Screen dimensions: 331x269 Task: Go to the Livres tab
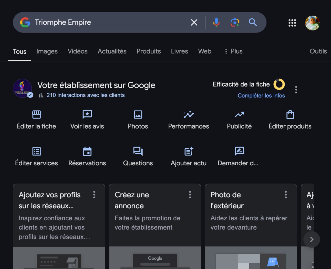179,51
